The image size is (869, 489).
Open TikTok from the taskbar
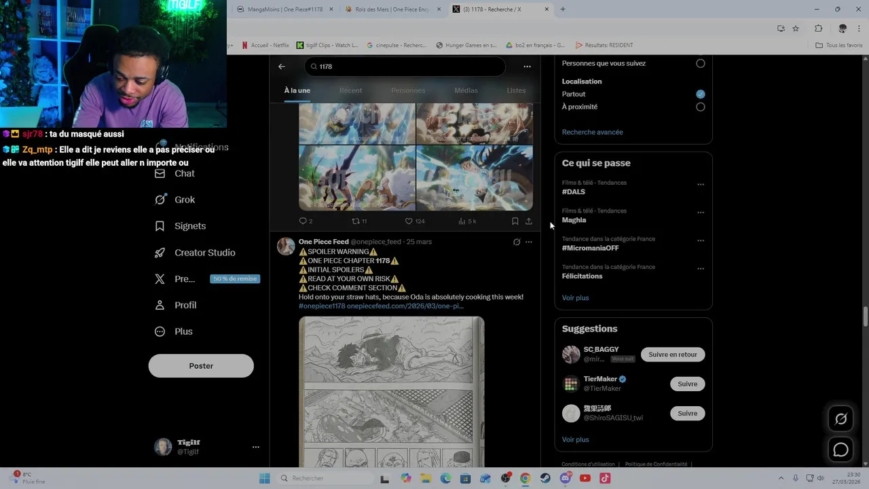pos(605,478)
